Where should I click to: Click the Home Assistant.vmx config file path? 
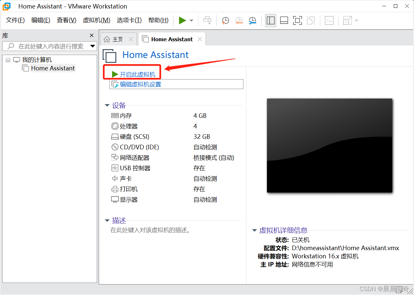(x=345, y=248)
